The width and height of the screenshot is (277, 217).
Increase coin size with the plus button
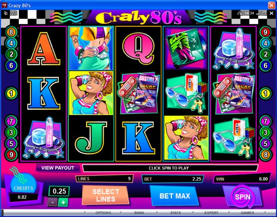[63, 202]
